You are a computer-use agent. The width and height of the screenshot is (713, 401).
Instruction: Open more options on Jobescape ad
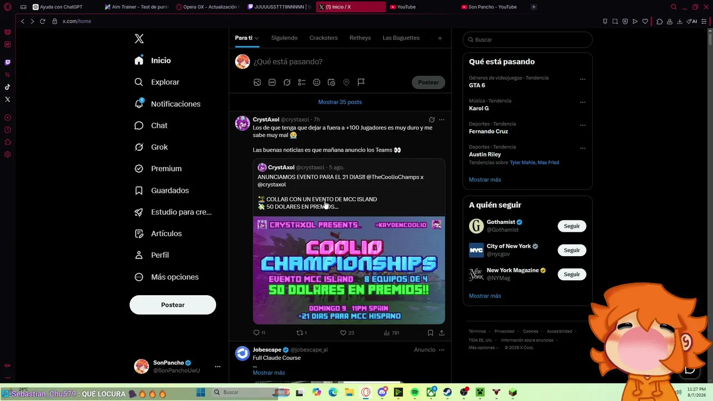(x=442, y=350)
